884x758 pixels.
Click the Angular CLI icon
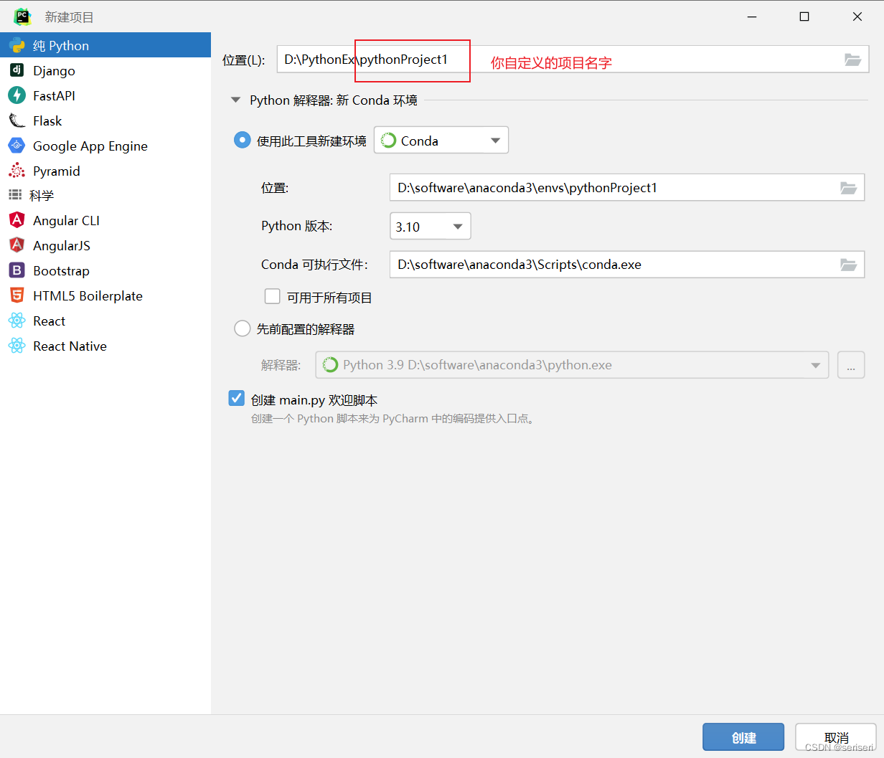point(17,220)
